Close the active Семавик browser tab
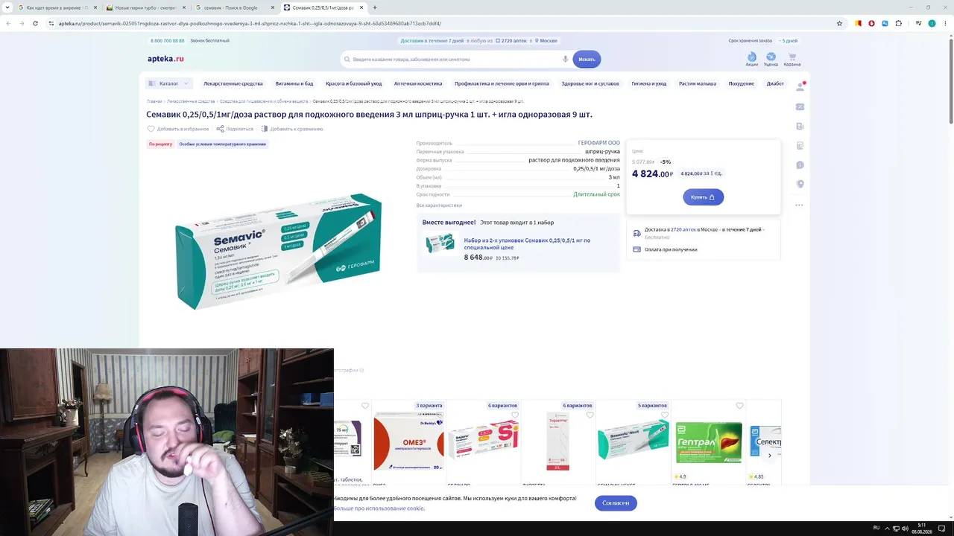The width and height of the screenshot is (954, 536). click(x=363, y=7)
